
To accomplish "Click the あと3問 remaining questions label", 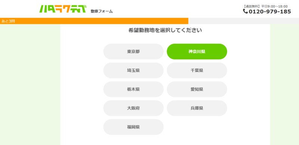I will pyautogui.click(x=8, y=21).
